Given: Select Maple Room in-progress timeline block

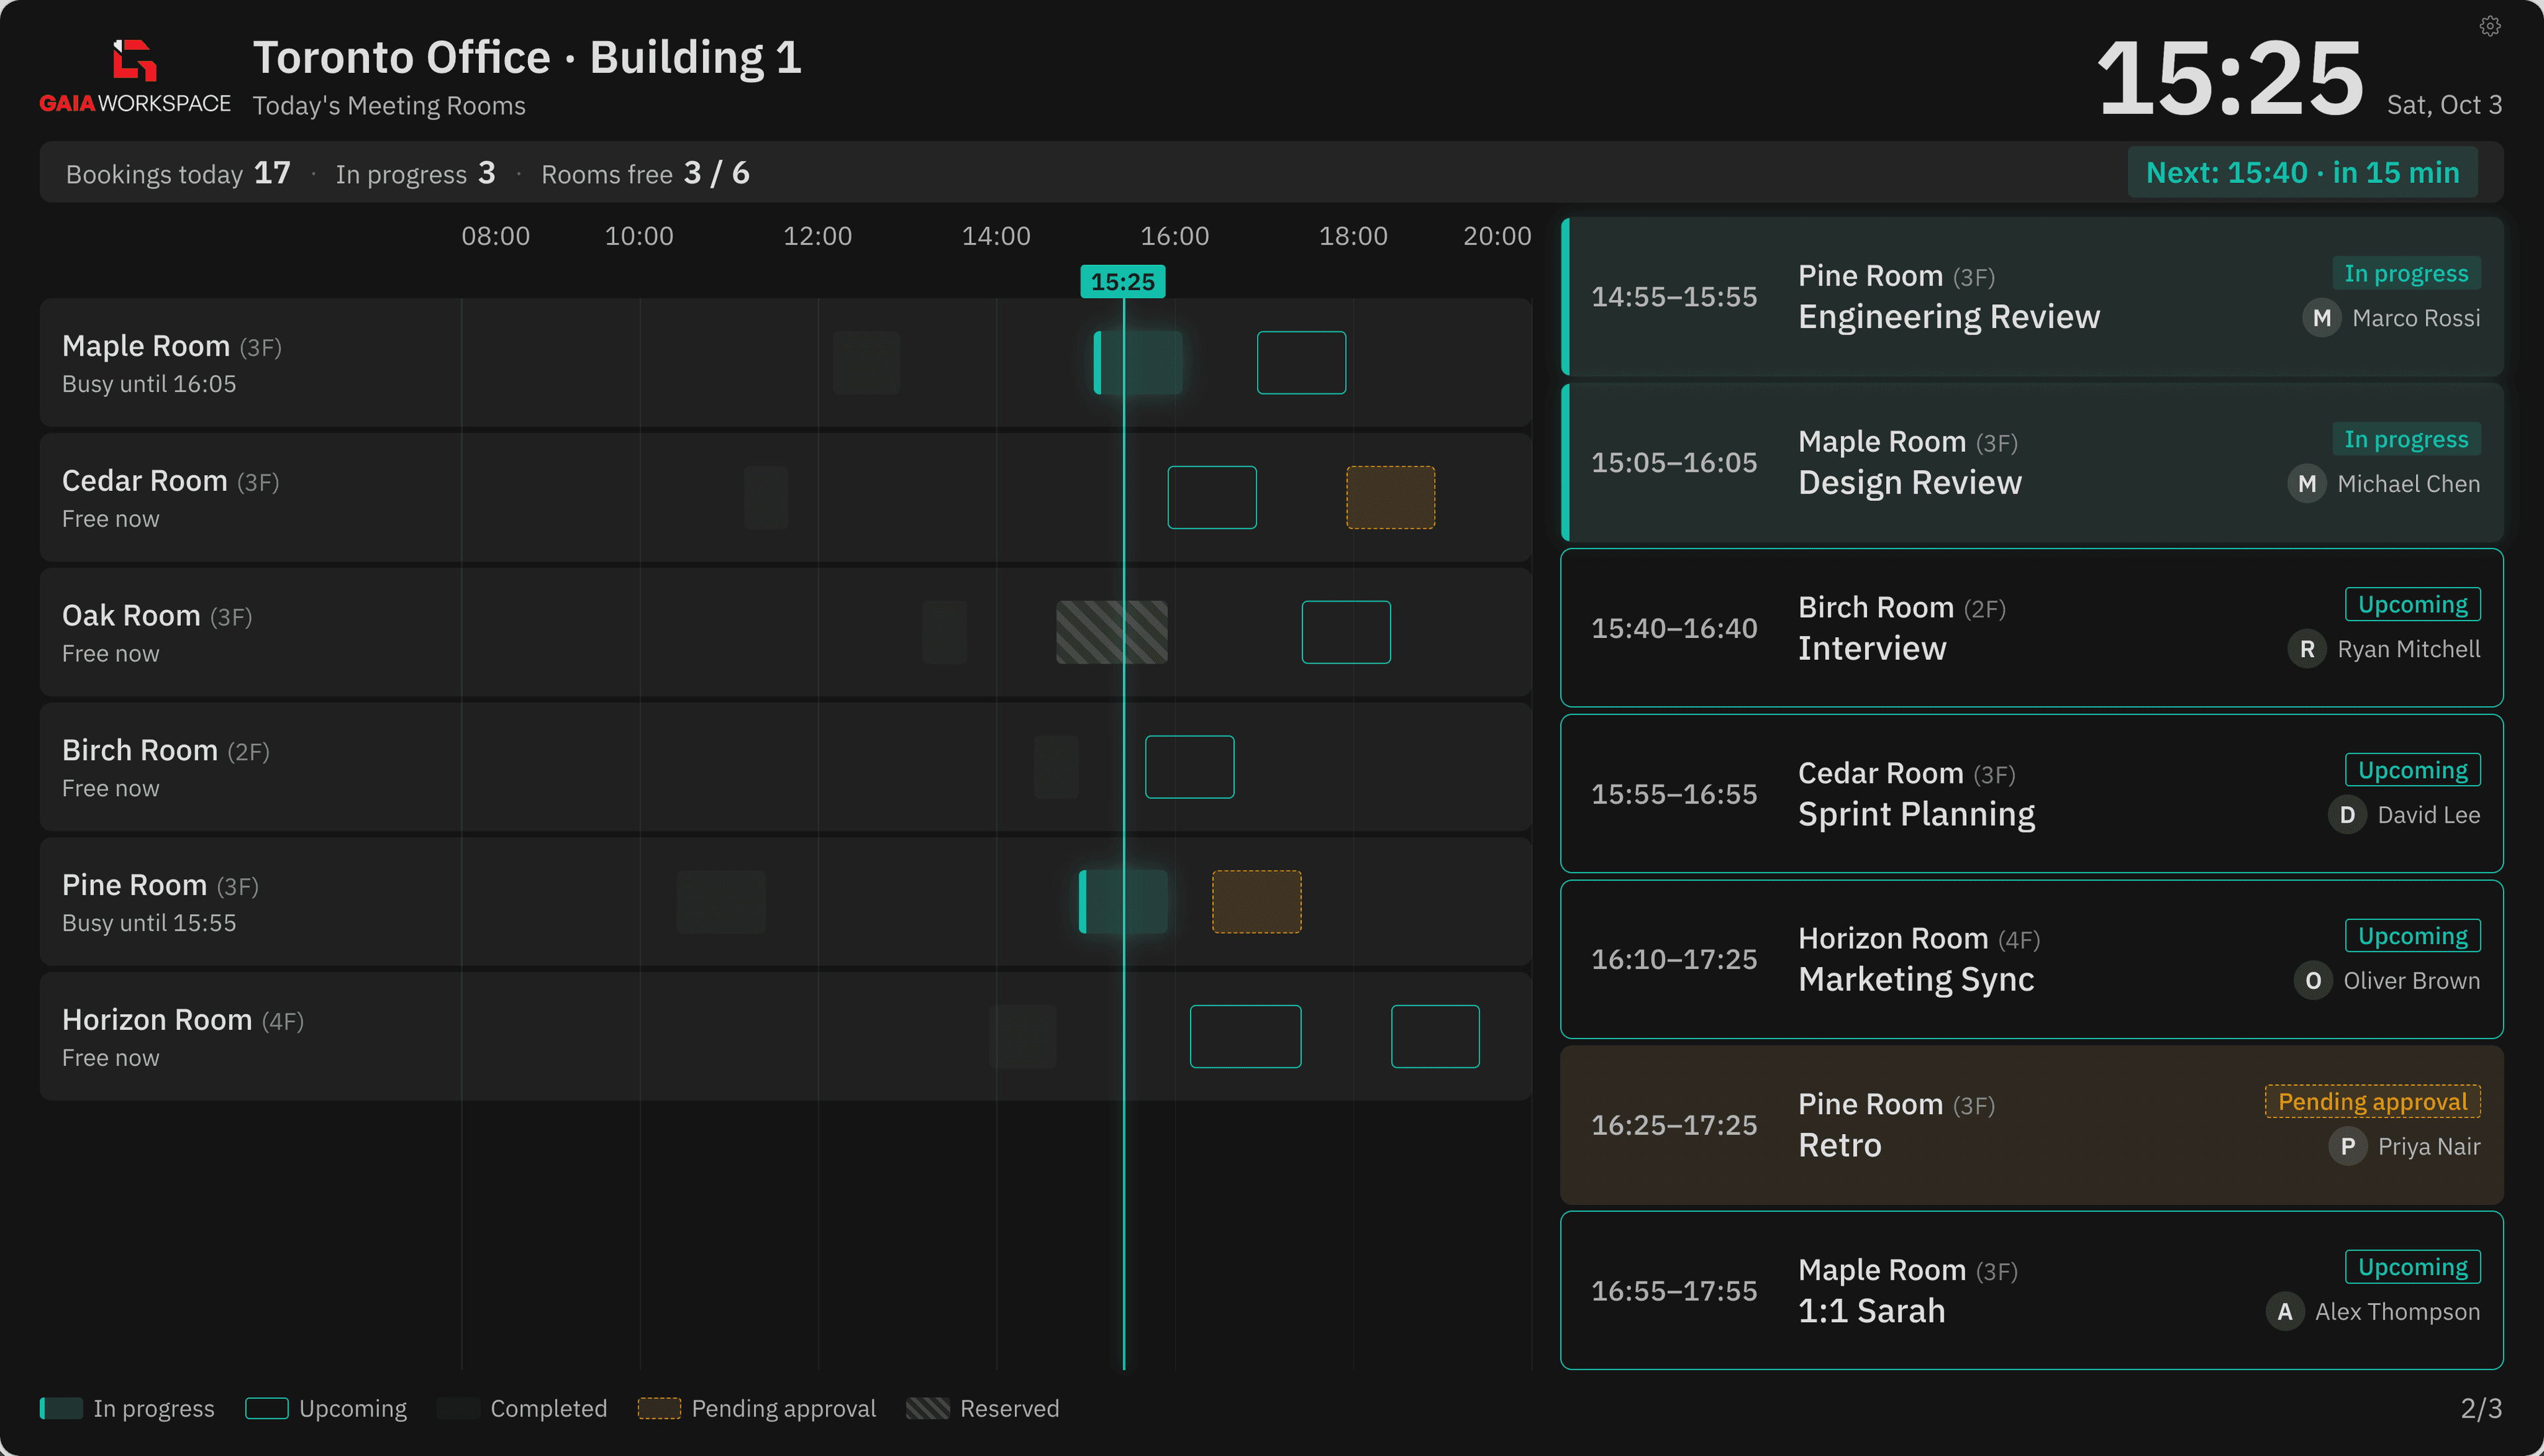Looking at the screenshot, I should coord(1138,363).
